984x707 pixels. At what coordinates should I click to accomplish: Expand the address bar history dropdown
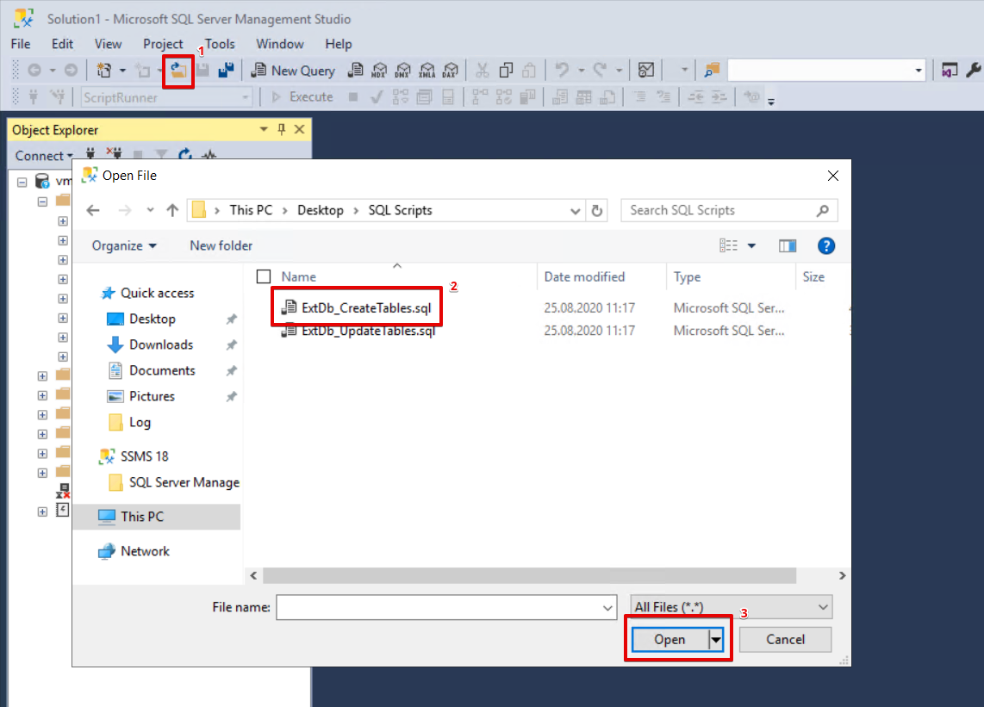tap(575, 211)
